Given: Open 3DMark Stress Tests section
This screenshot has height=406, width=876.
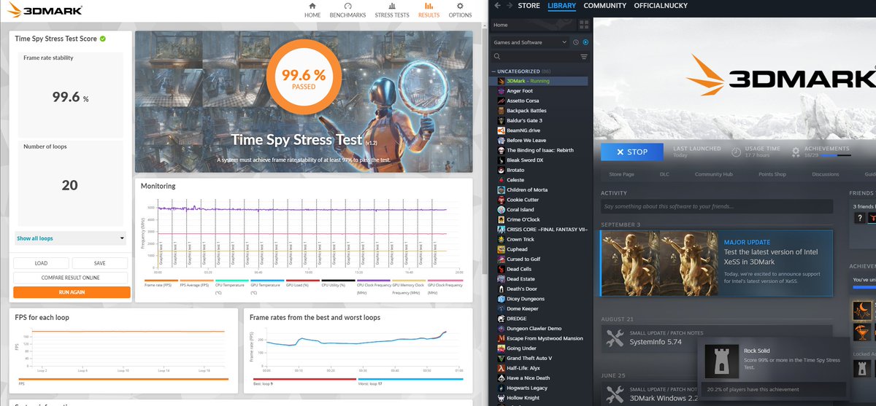Looking at the screenshot, I should (392, 10).
